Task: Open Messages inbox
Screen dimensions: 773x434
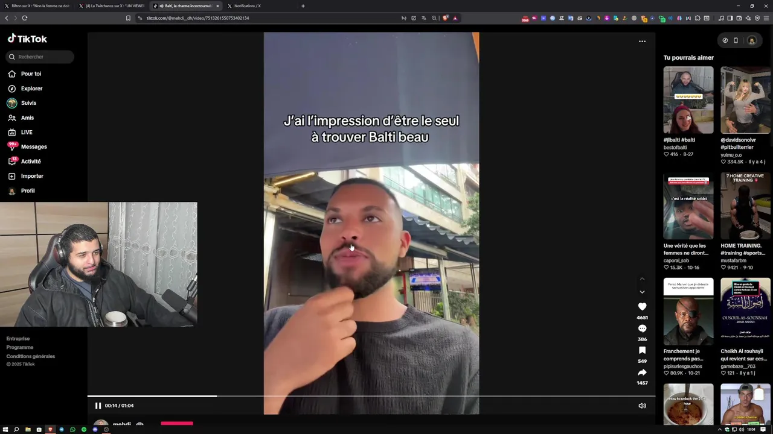Action: 34,146
